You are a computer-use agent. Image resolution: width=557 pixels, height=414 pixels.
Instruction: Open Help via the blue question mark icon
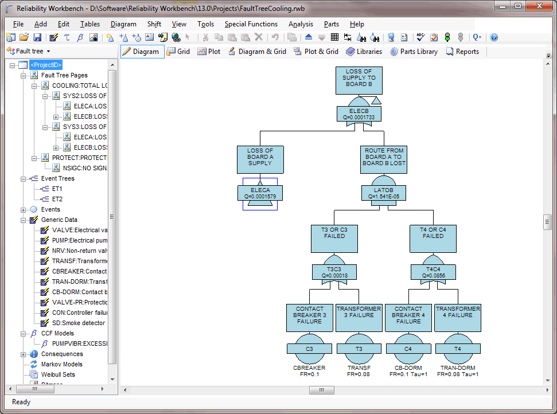494,37
